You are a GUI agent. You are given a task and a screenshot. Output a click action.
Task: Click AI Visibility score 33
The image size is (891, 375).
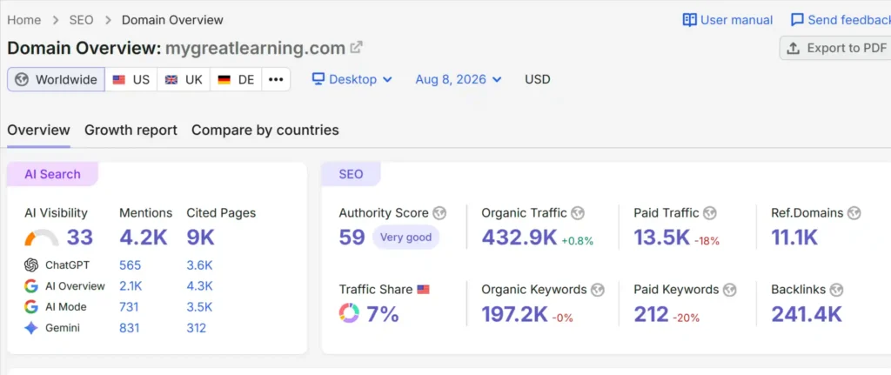(x=79, y=238)
